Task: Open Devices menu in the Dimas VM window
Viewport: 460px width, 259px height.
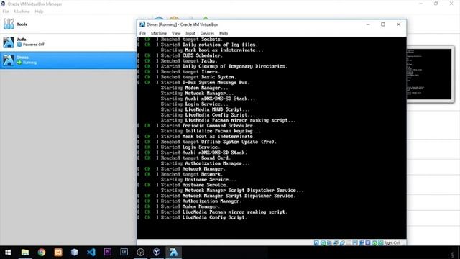Action: (x=207, y=33)
